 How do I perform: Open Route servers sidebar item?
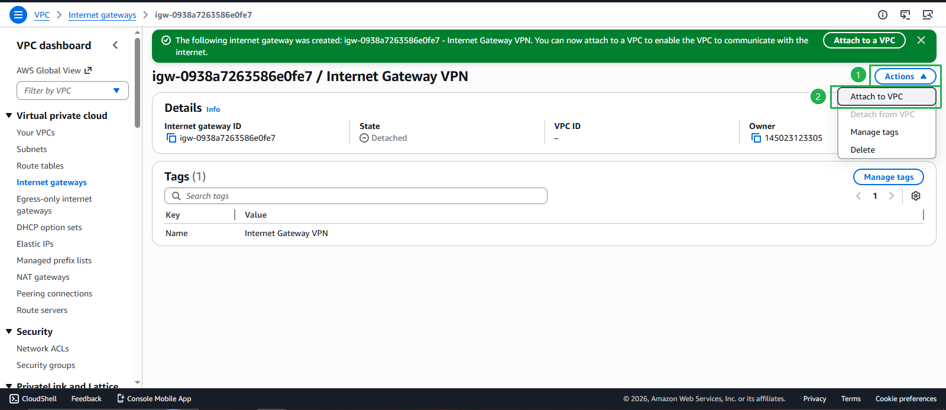[x=42, y=310]
